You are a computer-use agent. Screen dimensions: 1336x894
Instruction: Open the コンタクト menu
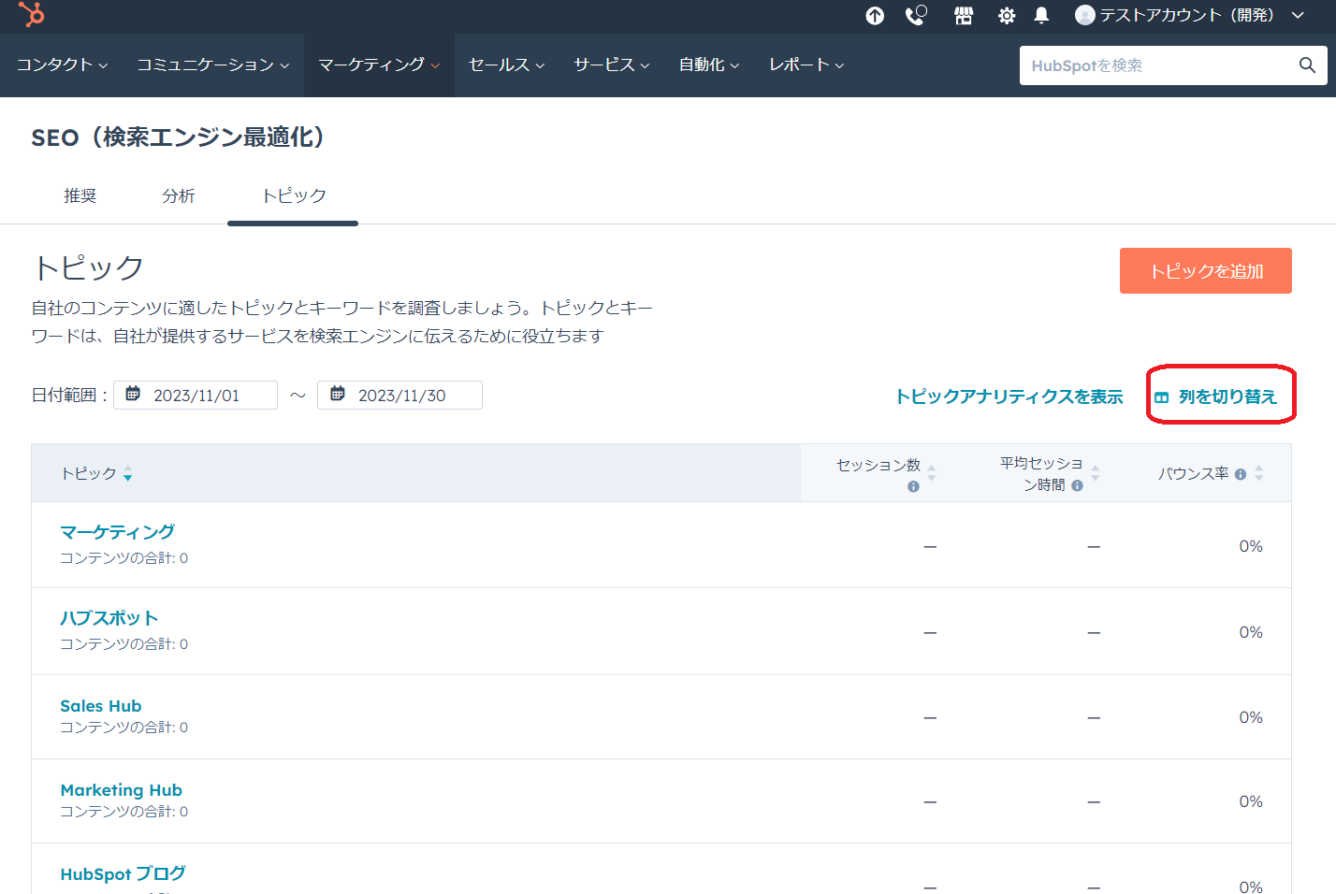point(62,65)
